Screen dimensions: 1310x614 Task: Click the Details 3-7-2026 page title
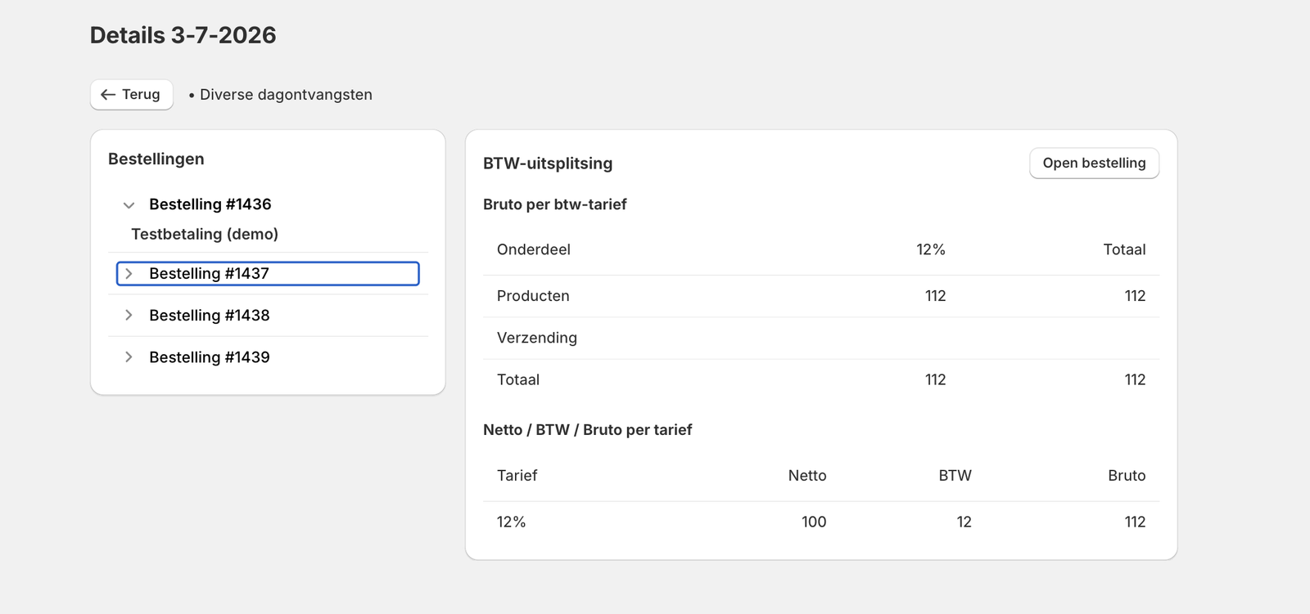click(183, 35)
